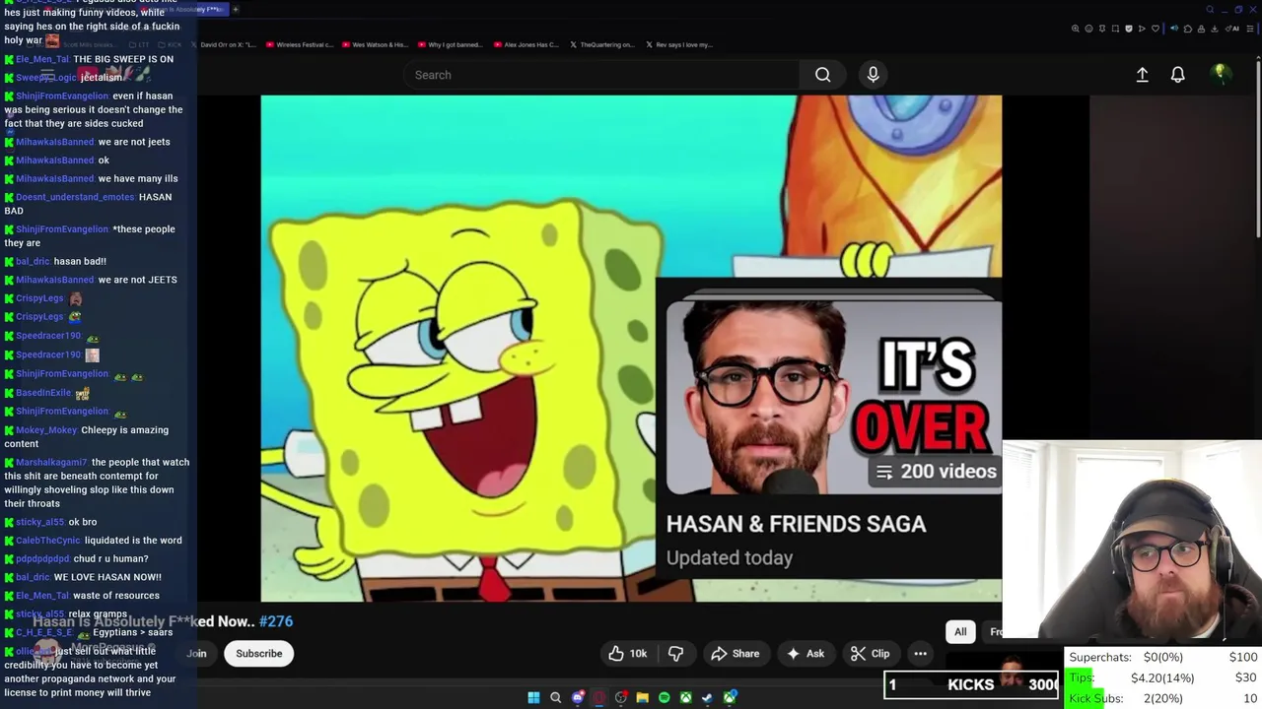Like the video with 10k likes

coord(627,654)
